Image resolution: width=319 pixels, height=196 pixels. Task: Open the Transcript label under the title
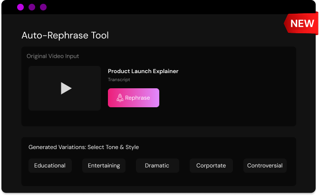click(x=119, y=80)
